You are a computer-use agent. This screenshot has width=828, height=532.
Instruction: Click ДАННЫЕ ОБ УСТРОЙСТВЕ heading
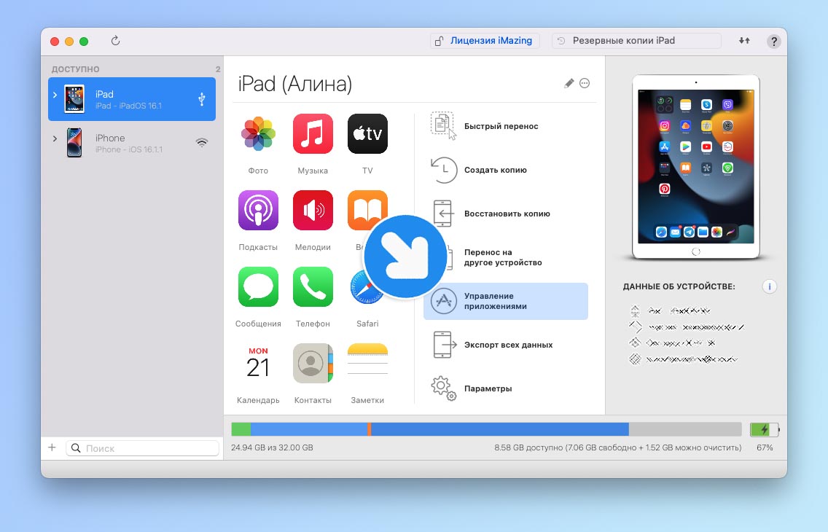coord(679,286)
